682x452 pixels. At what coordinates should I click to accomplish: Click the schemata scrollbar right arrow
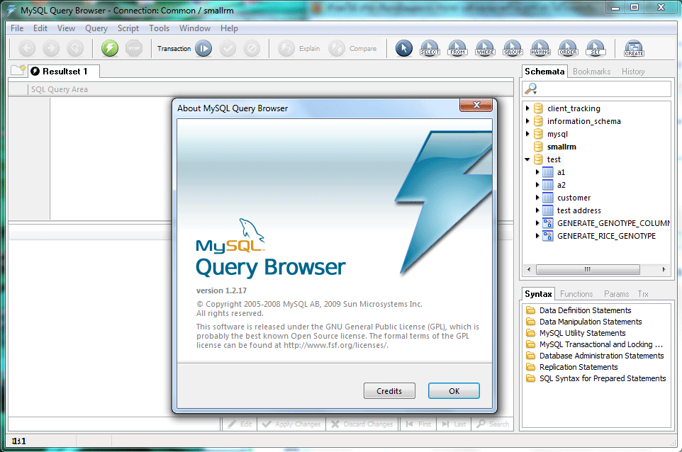664,269
